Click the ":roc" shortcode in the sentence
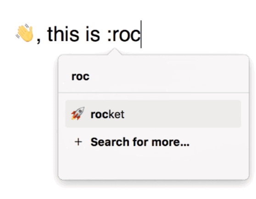Screen dimensions: 256x199 point(124,35)
